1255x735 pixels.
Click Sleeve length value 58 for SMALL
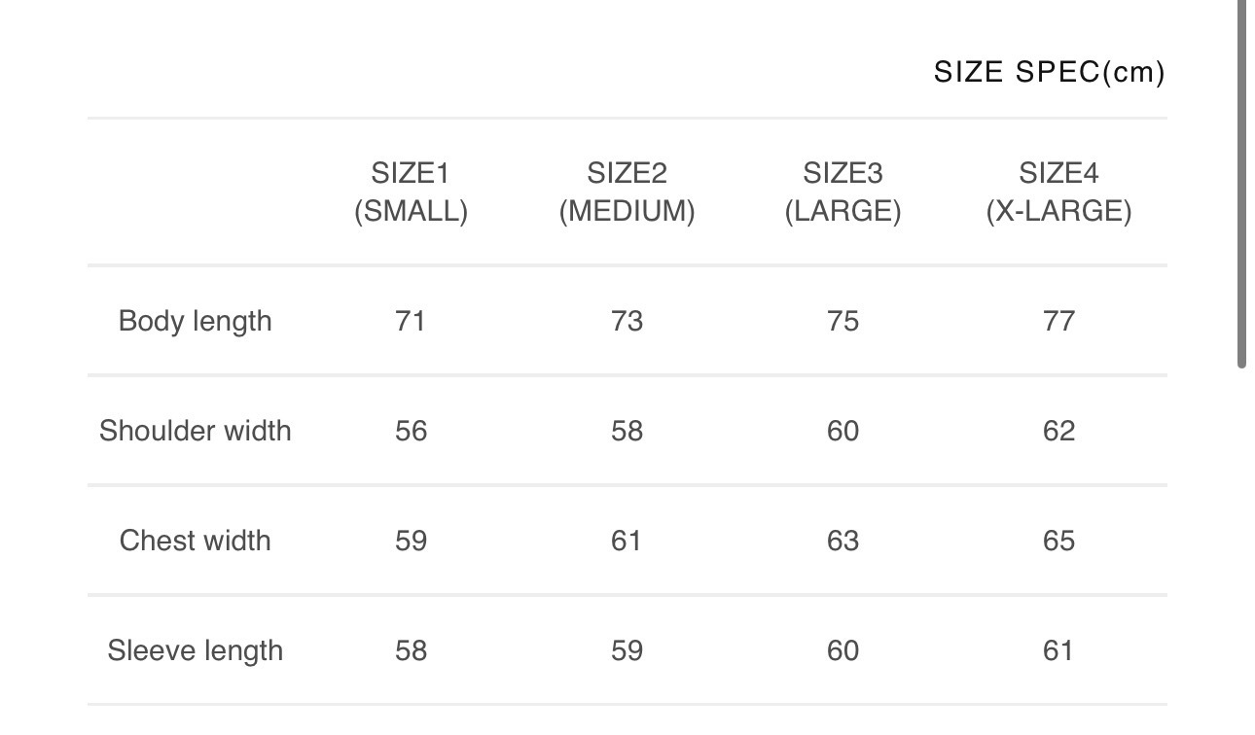(x=411, y=650)
